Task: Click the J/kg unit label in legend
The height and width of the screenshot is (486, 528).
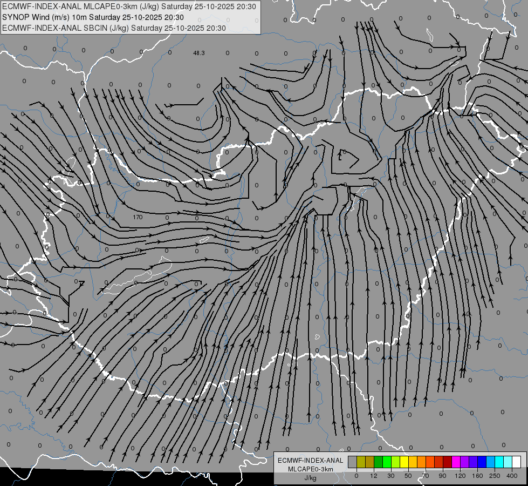Action: (x=311, y=478)
